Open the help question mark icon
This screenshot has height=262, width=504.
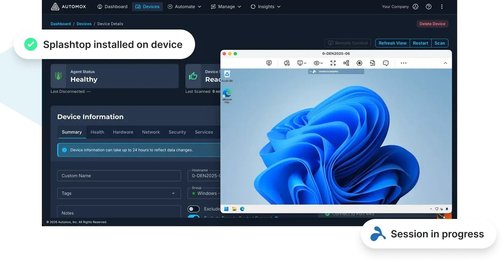(428, 7)
